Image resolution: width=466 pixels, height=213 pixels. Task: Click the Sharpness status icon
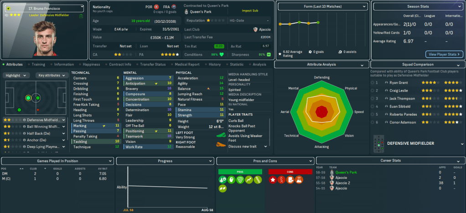click(x=269, y=54)
